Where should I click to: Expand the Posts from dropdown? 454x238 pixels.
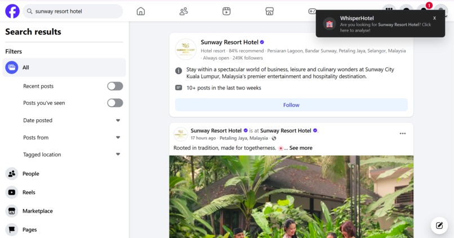(x=118, y=137)
